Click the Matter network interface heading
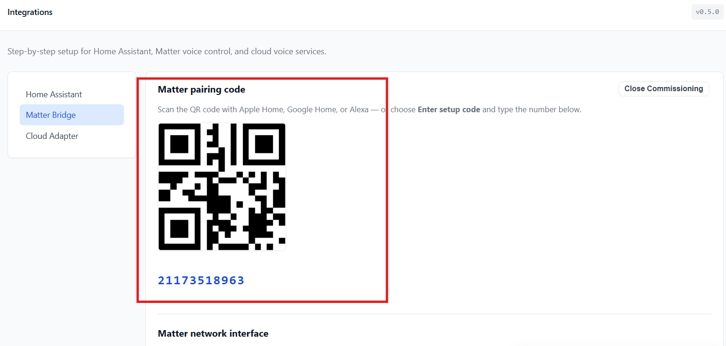 [213, 333]
